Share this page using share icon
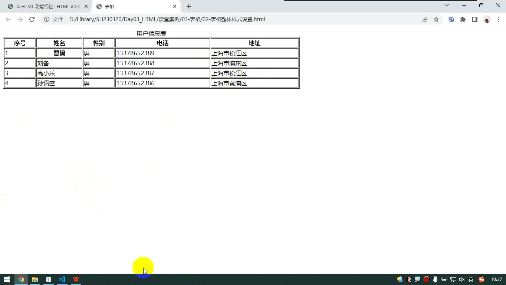Screen dimensions: 506x285 (424, 19)
